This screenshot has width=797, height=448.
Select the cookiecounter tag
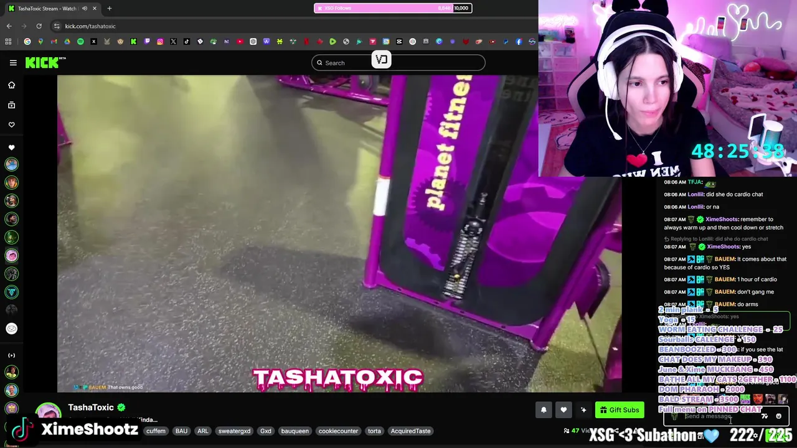click(338, 431)
